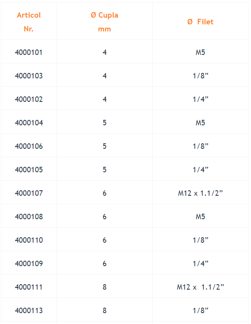Select the M12 x 1.1/2” cell in 4000111 row
The width and height of the screenshot is (251, 324).
(200, 287)
